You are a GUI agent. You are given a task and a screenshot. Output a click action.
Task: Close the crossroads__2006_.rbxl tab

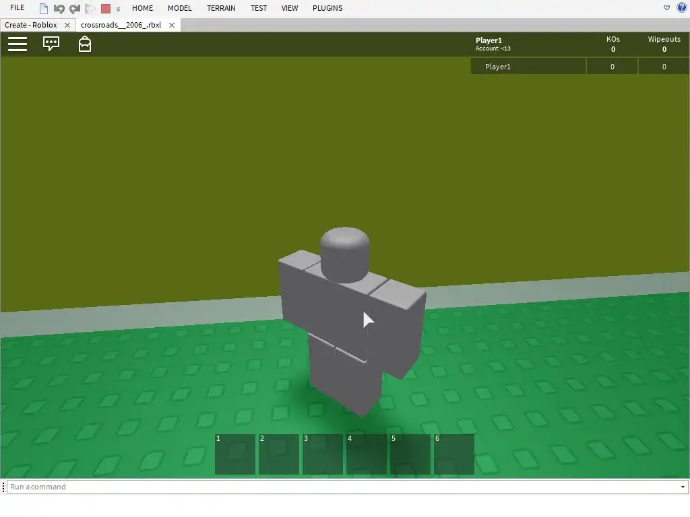tap(172, 26)
